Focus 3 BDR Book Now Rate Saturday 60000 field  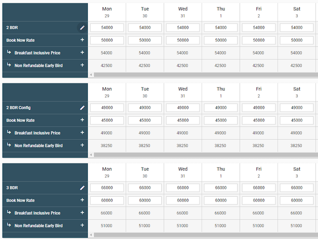click(297, 200)
